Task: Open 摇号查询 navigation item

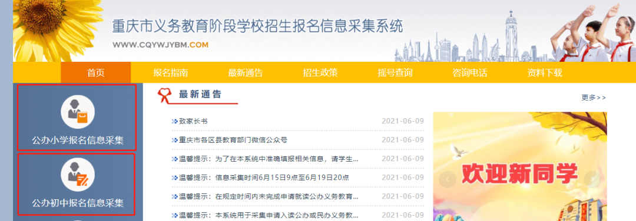Action: click(x=395, y=73)
